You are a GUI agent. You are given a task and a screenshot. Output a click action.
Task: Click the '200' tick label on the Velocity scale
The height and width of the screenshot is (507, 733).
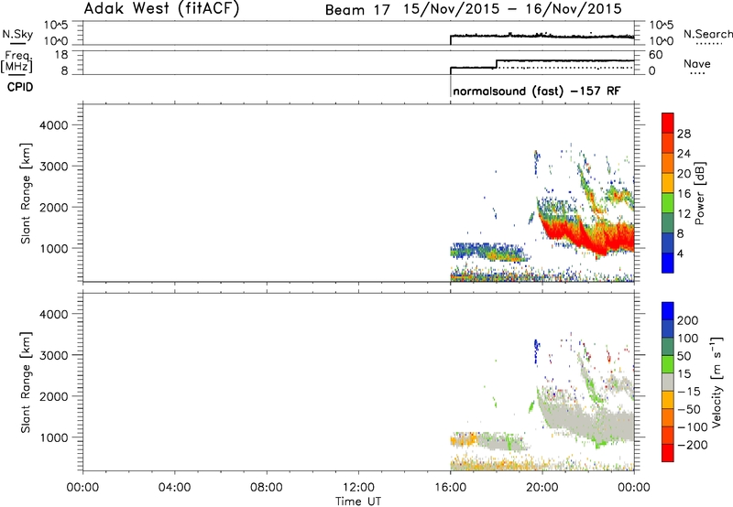coord(688,320)
